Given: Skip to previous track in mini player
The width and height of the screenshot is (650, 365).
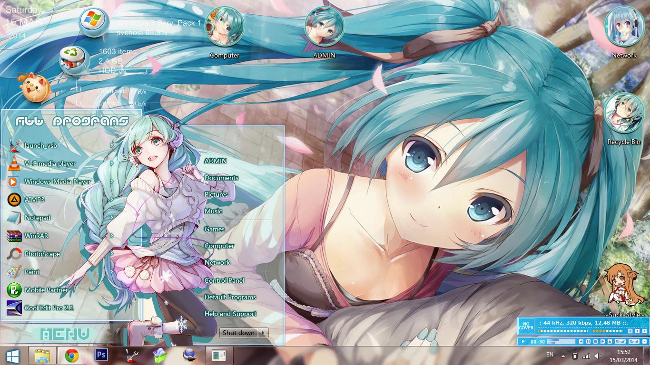Looking at the screenshot, I should click(x=581, y=342).
